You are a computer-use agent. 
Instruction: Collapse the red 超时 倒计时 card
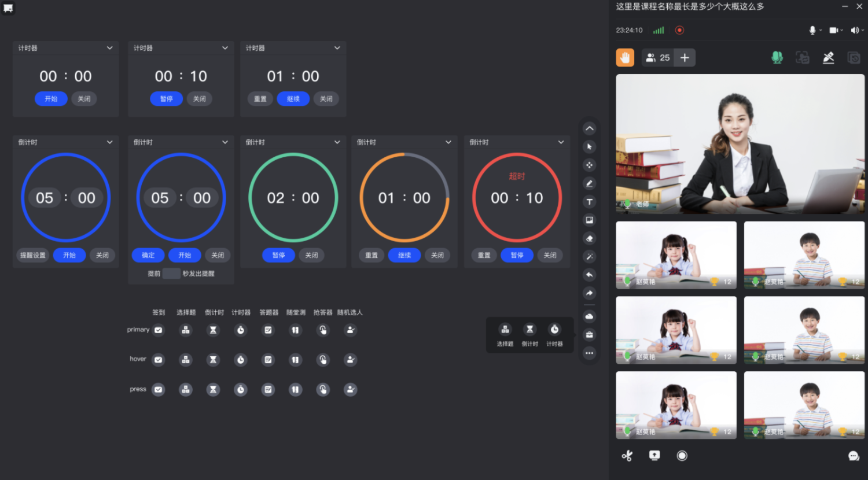561,142
